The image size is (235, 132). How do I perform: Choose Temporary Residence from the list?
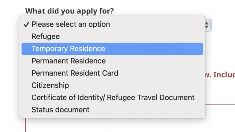coord(68,49)
